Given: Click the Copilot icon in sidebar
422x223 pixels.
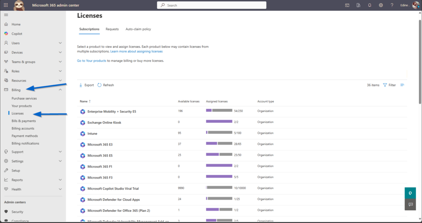Looking at the screenshot, I should coord(6,34).
